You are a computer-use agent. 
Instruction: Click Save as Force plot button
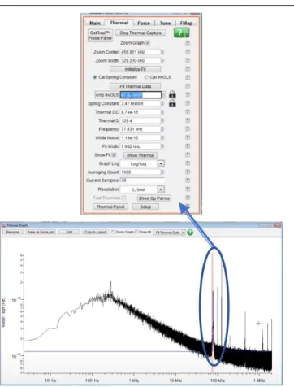[x=41, y=232]
